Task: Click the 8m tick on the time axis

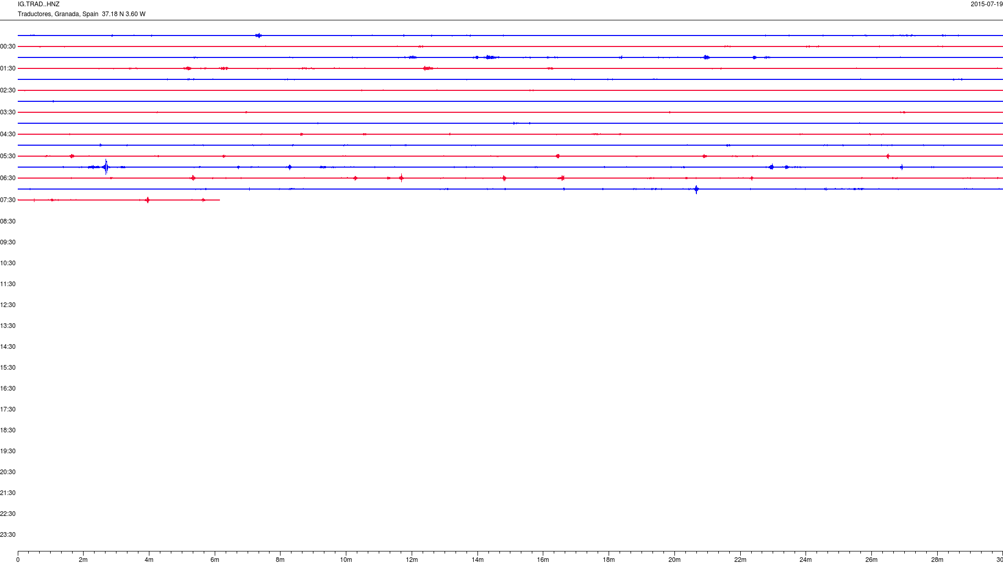Action: [281, 560]
